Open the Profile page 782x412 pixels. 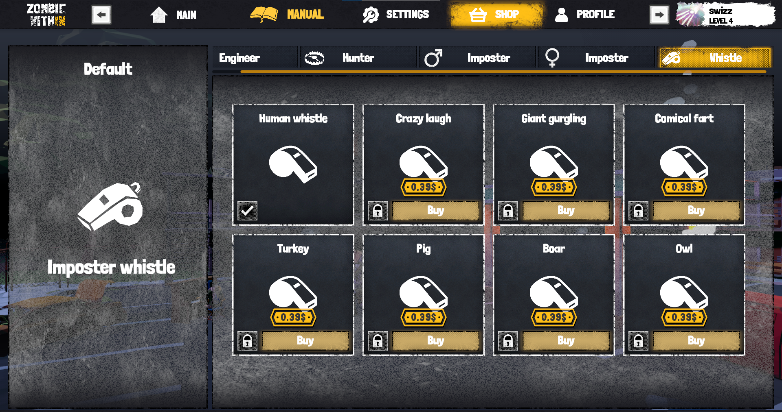pos(585,15)
